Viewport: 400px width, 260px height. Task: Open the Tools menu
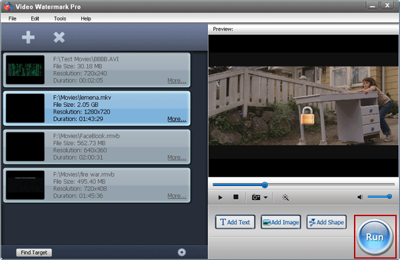(60, 19)
